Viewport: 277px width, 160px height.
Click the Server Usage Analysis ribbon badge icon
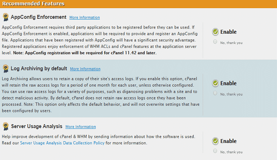(x=6, y=126)
